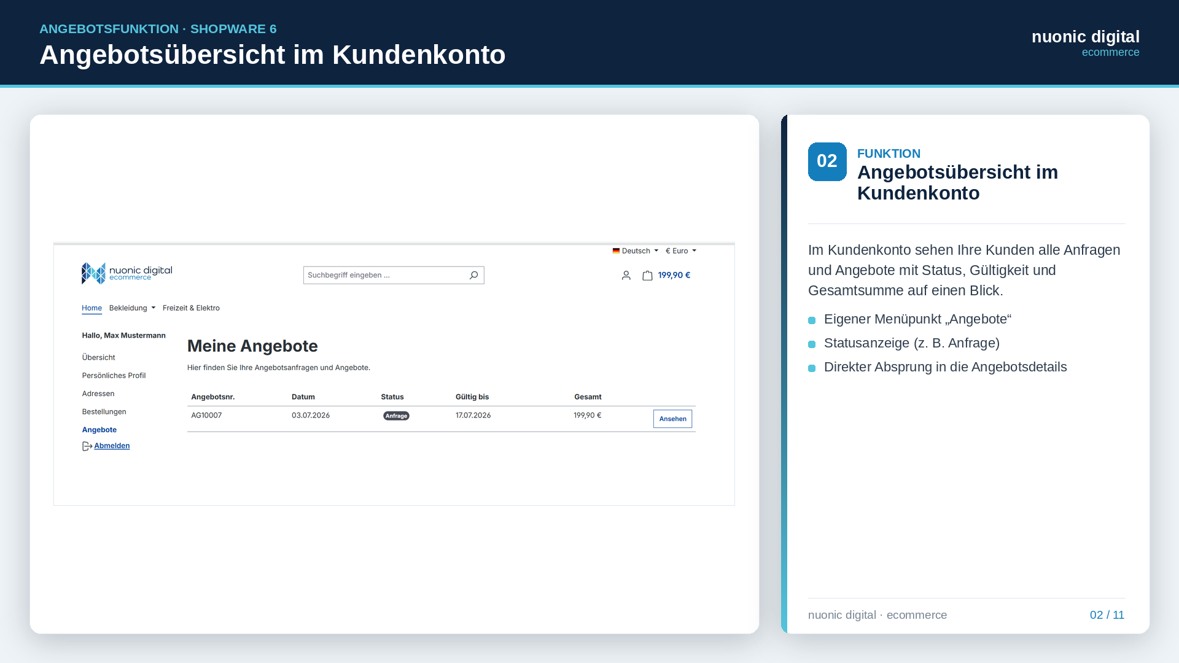Open Freizeit & Elektro category
This screenshot has width=1179, height=663.
point(191,308)
